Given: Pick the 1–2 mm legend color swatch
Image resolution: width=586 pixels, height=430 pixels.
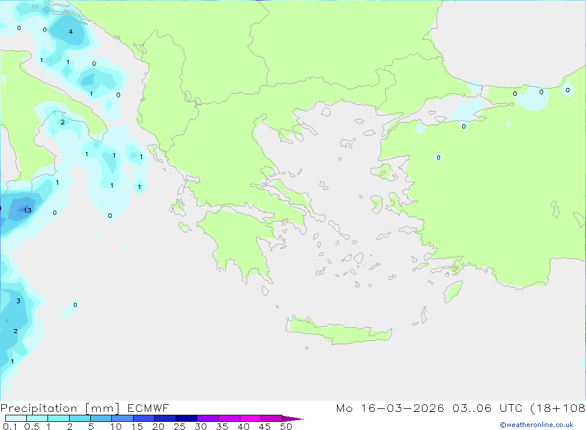Looking at the screenshot, I should [59, 418].
